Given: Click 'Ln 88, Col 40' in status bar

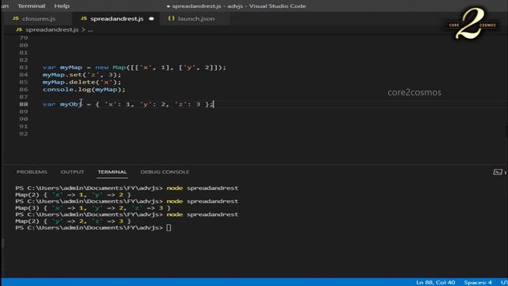Looking at the screenshot, I should point(435,282).
